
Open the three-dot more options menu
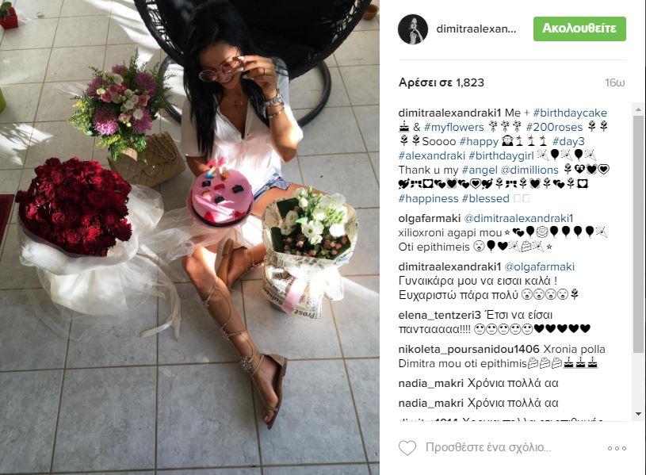[x=617, y=448]
